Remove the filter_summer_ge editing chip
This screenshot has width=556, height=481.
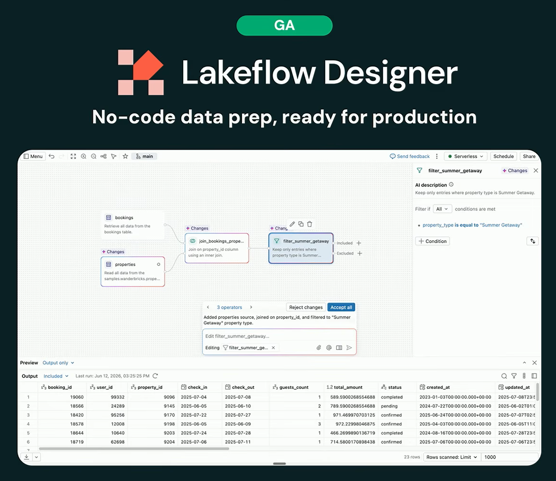273,347
